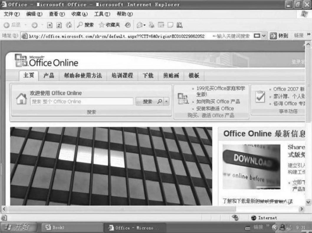Open the Search (搜索) toolbar button
The height and width of the screenshot is (233, 312).
tap(85, 25)
